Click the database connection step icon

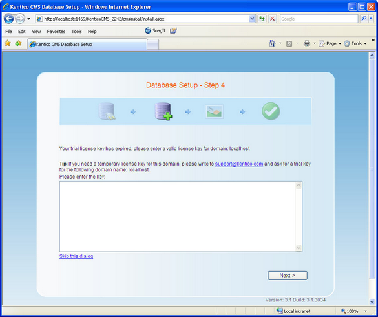(107, 111)
